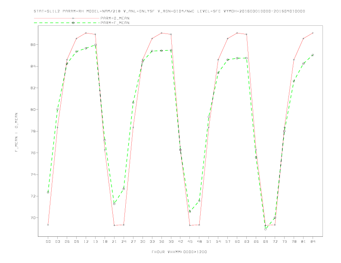Click x-axis forecast hour label 75

285,242
